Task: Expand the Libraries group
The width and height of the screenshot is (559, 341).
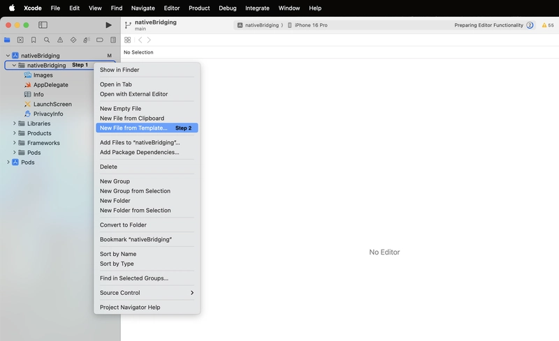Action: [14, 123]
